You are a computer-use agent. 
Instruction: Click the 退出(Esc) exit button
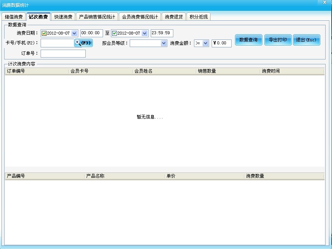(306, 40)
